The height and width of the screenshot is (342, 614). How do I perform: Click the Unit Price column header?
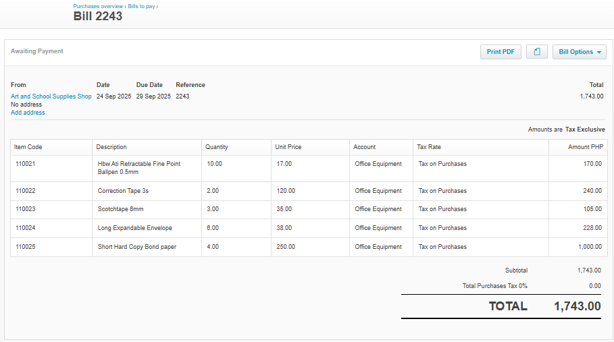pyautogui.click(x=288, y=147)
